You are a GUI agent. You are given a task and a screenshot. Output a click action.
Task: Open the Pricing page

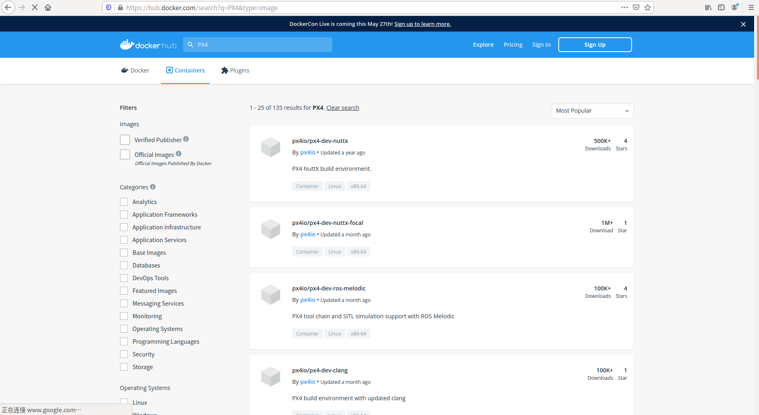[513, 44]
